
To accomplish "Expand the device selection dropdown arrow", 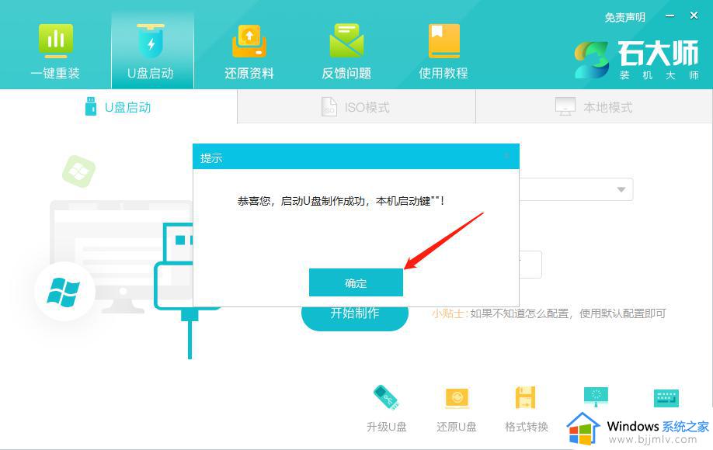I will click(x=621, y=189).
